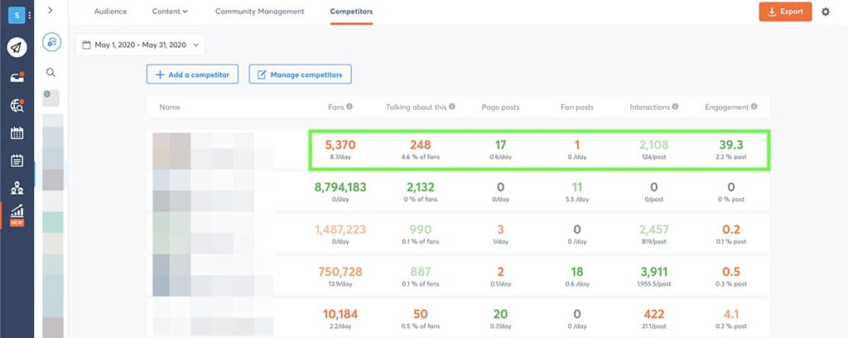Click the Add a competitor button

pyautogui.click(x=193, y=74)
